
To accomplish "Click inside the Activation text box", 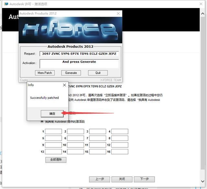I will [x=79, y=64].
